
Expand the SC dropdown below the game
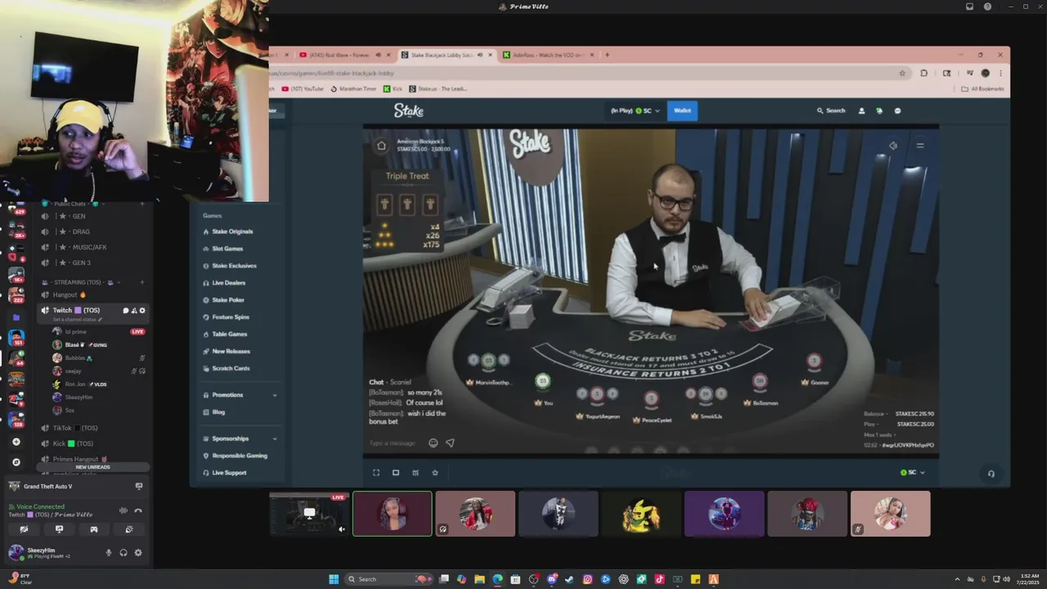(913, 473)
